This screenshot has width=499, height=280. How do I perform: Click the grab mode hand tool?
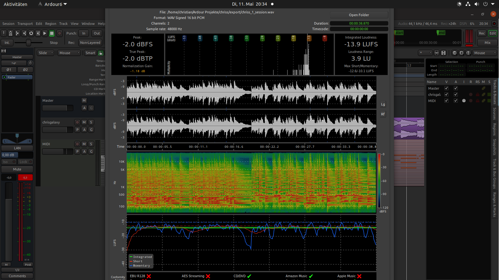pyautogui.click(x=101, y=53)
